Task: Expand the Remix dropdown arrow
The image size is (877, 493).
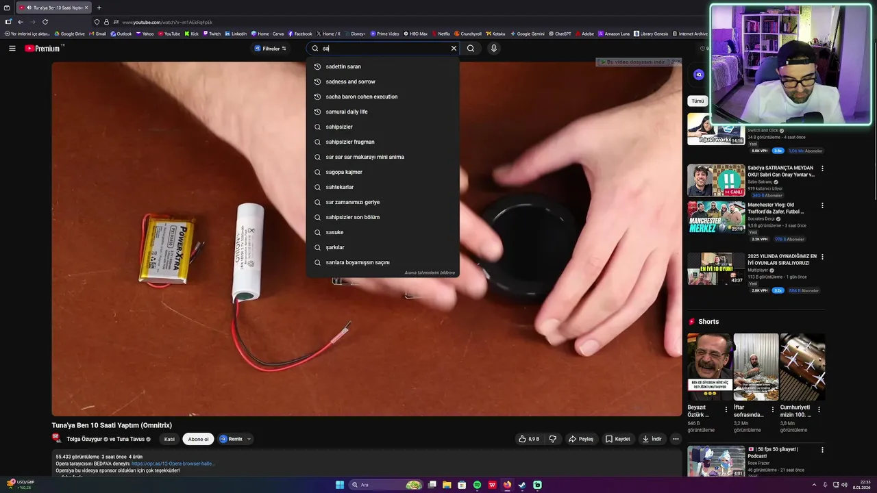Action: point(249,439)
